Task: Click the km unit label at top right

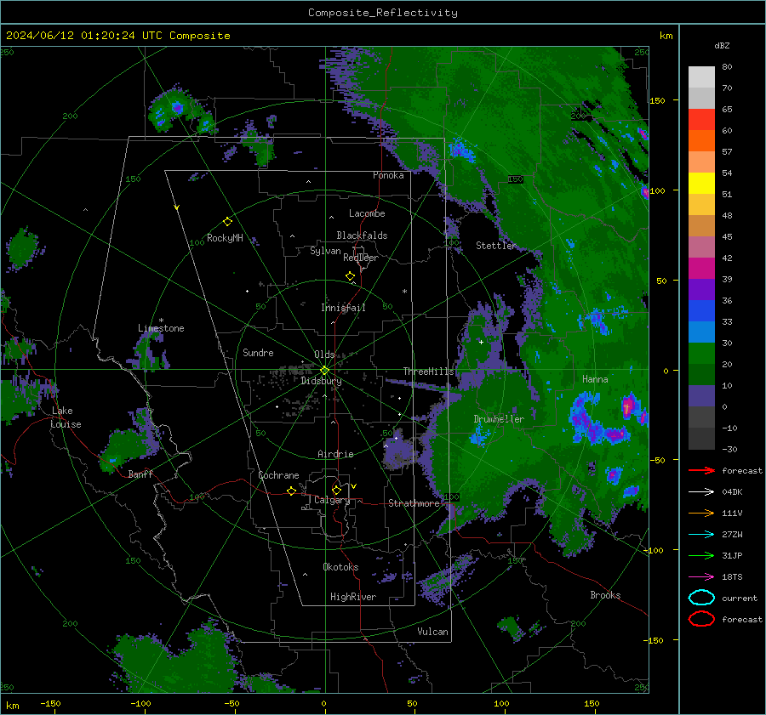Action: tap(666, 36)
